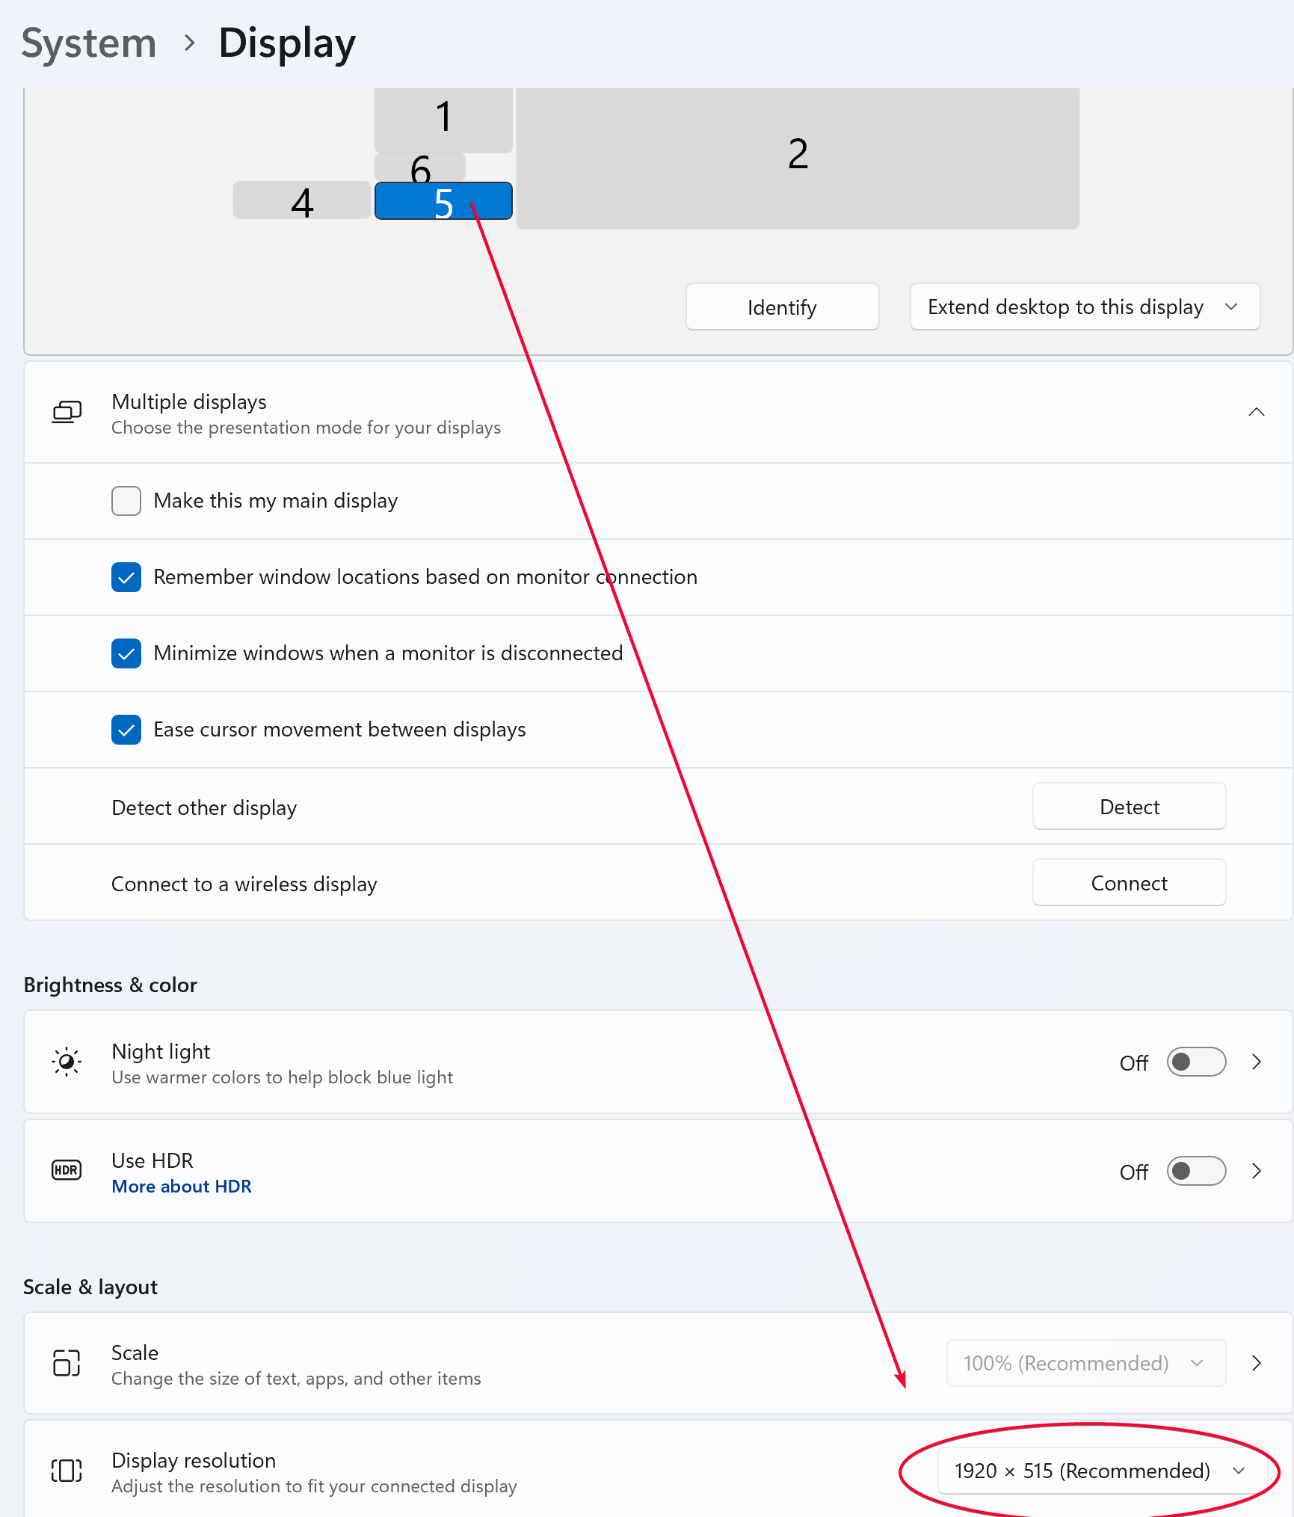
Task: Uncheck Ease cursor movement between displays
Action: tap(126, 730)
